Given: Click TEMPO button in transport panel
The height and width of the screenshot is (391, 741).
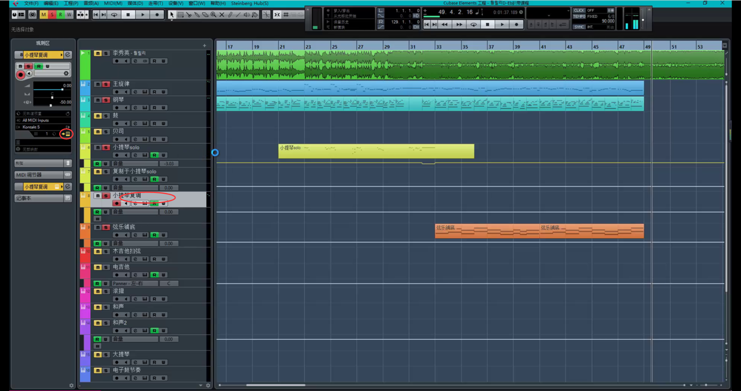Looking at the screenshot, I should 579,17.
